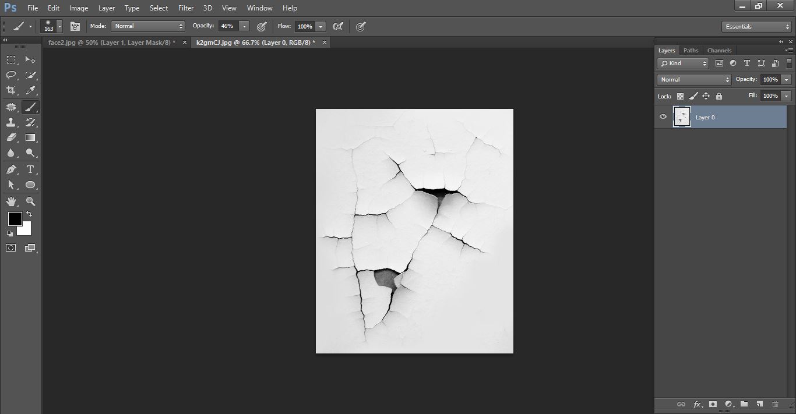This screenshot has height=414, width=796.
Task: Switch to the Channels tab
Action: point(719,51)
